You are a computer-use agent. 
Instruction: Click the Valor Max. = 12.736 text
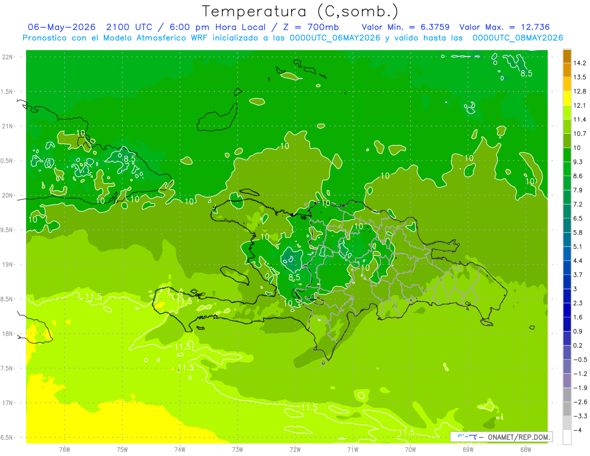coord(504,27)
